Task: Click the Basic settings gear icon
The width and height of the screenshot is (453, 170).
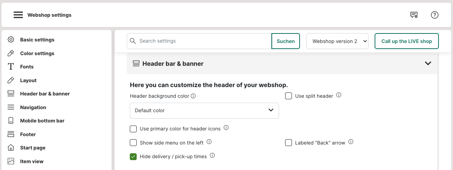Action: (11, 40)
